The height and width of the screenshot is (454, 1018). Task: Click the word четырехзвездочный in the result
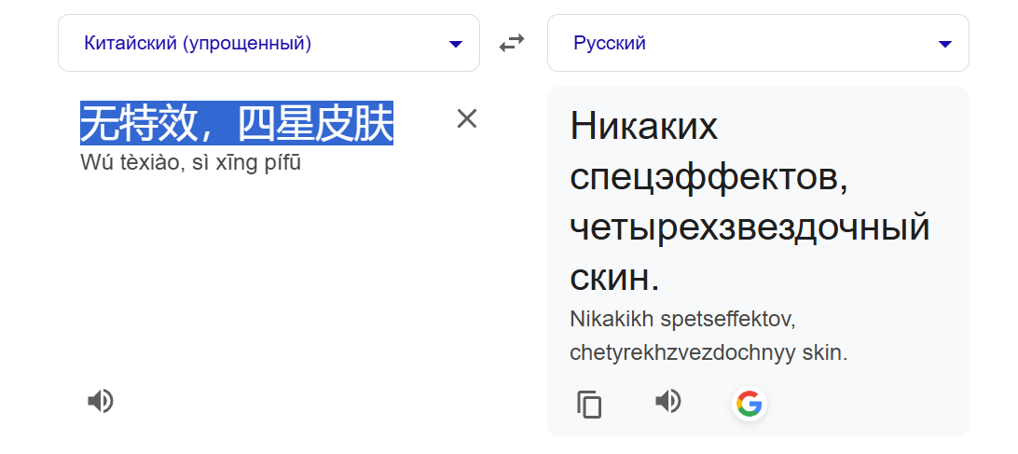pyautogui.click(x=750, y=228)
